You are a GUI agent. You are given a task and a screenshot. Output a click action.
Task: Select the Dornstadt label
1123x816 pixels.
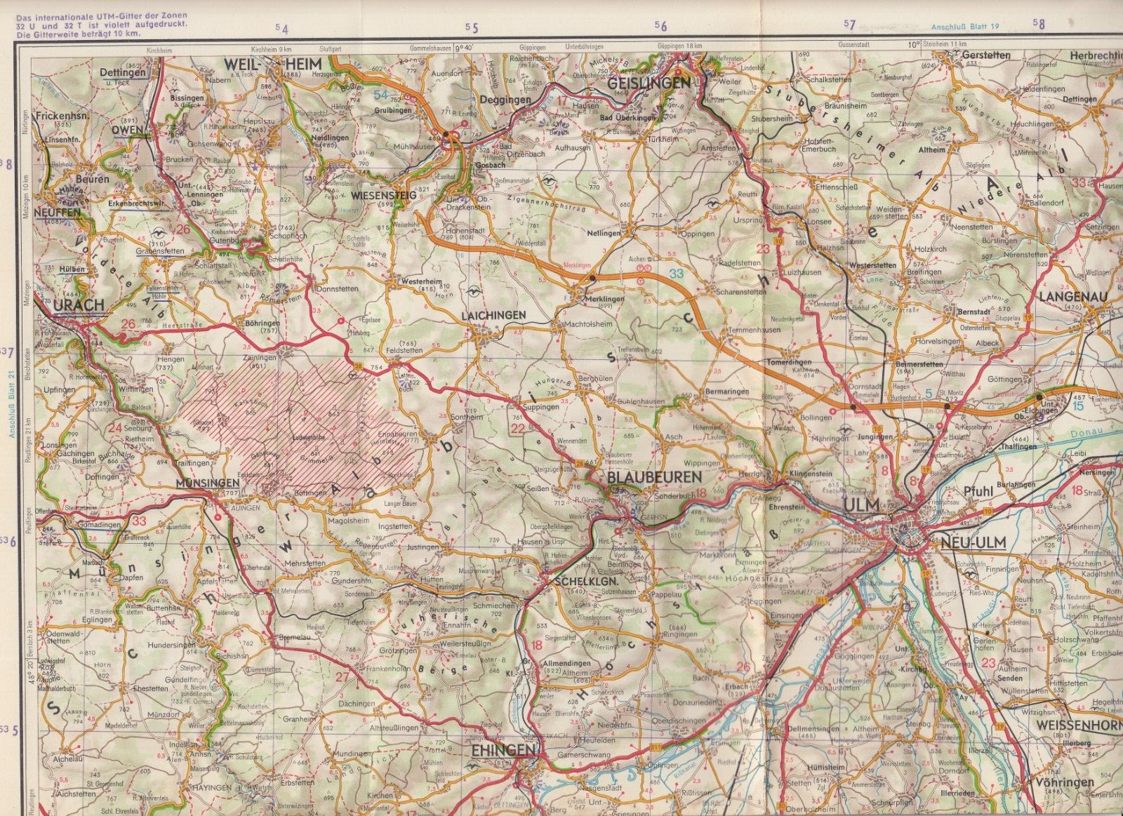coord(864,387)
